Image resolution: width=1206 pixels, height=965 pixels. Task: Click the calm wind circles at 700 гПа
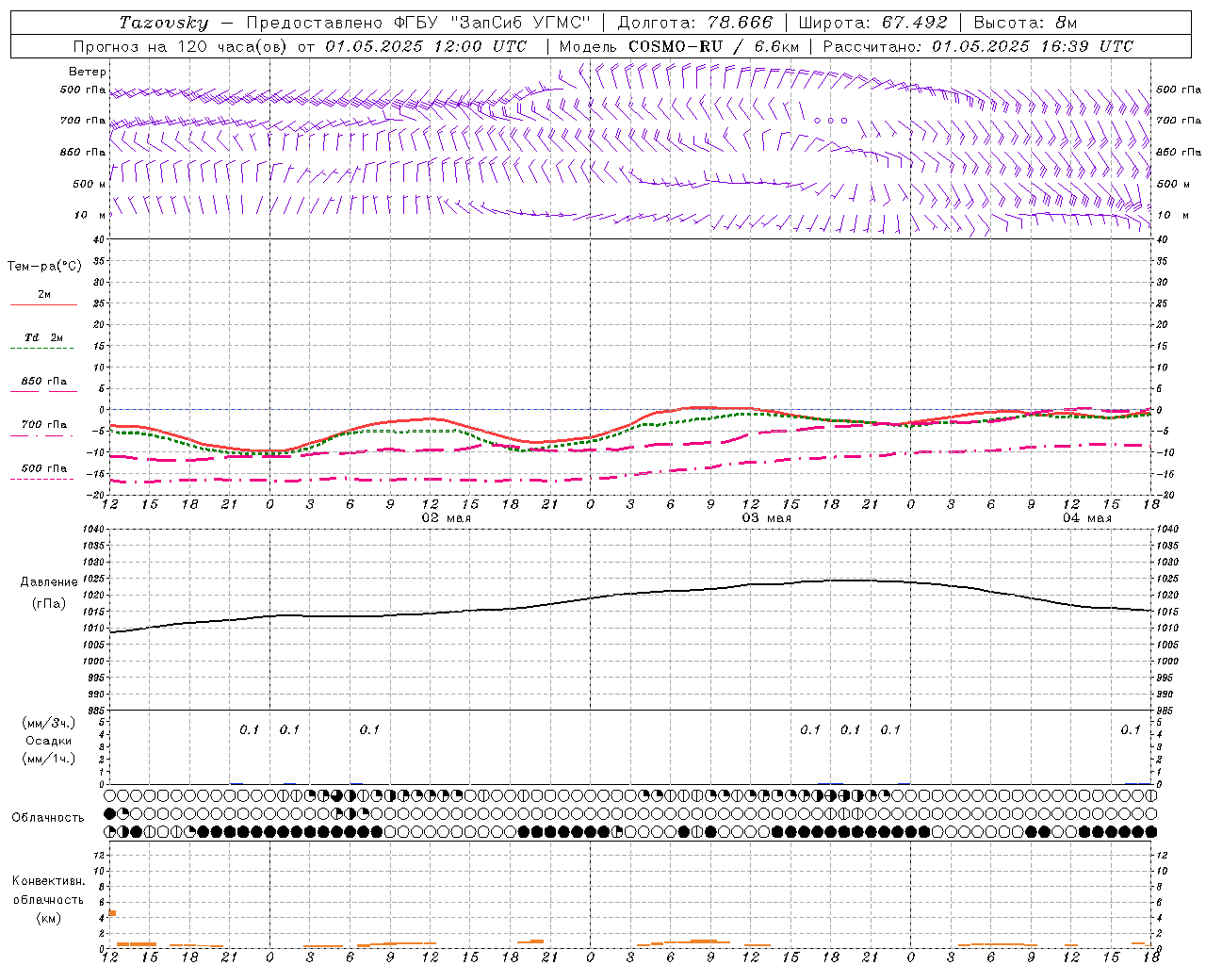click(831, 121)
